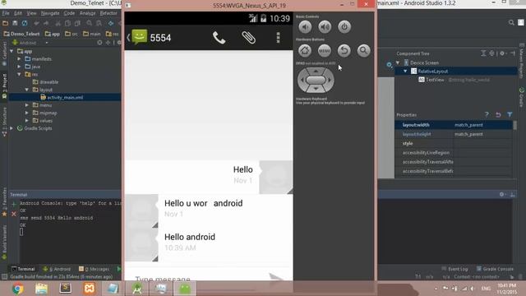Collapse the res folder

click(20, 74)
